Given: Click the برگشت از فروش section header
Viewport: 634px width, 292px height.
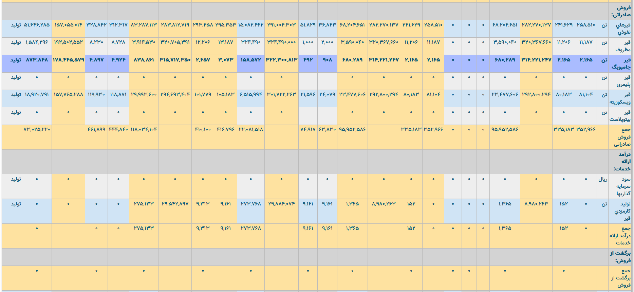Looking at the screenshot, I should (x=620, y=257).
